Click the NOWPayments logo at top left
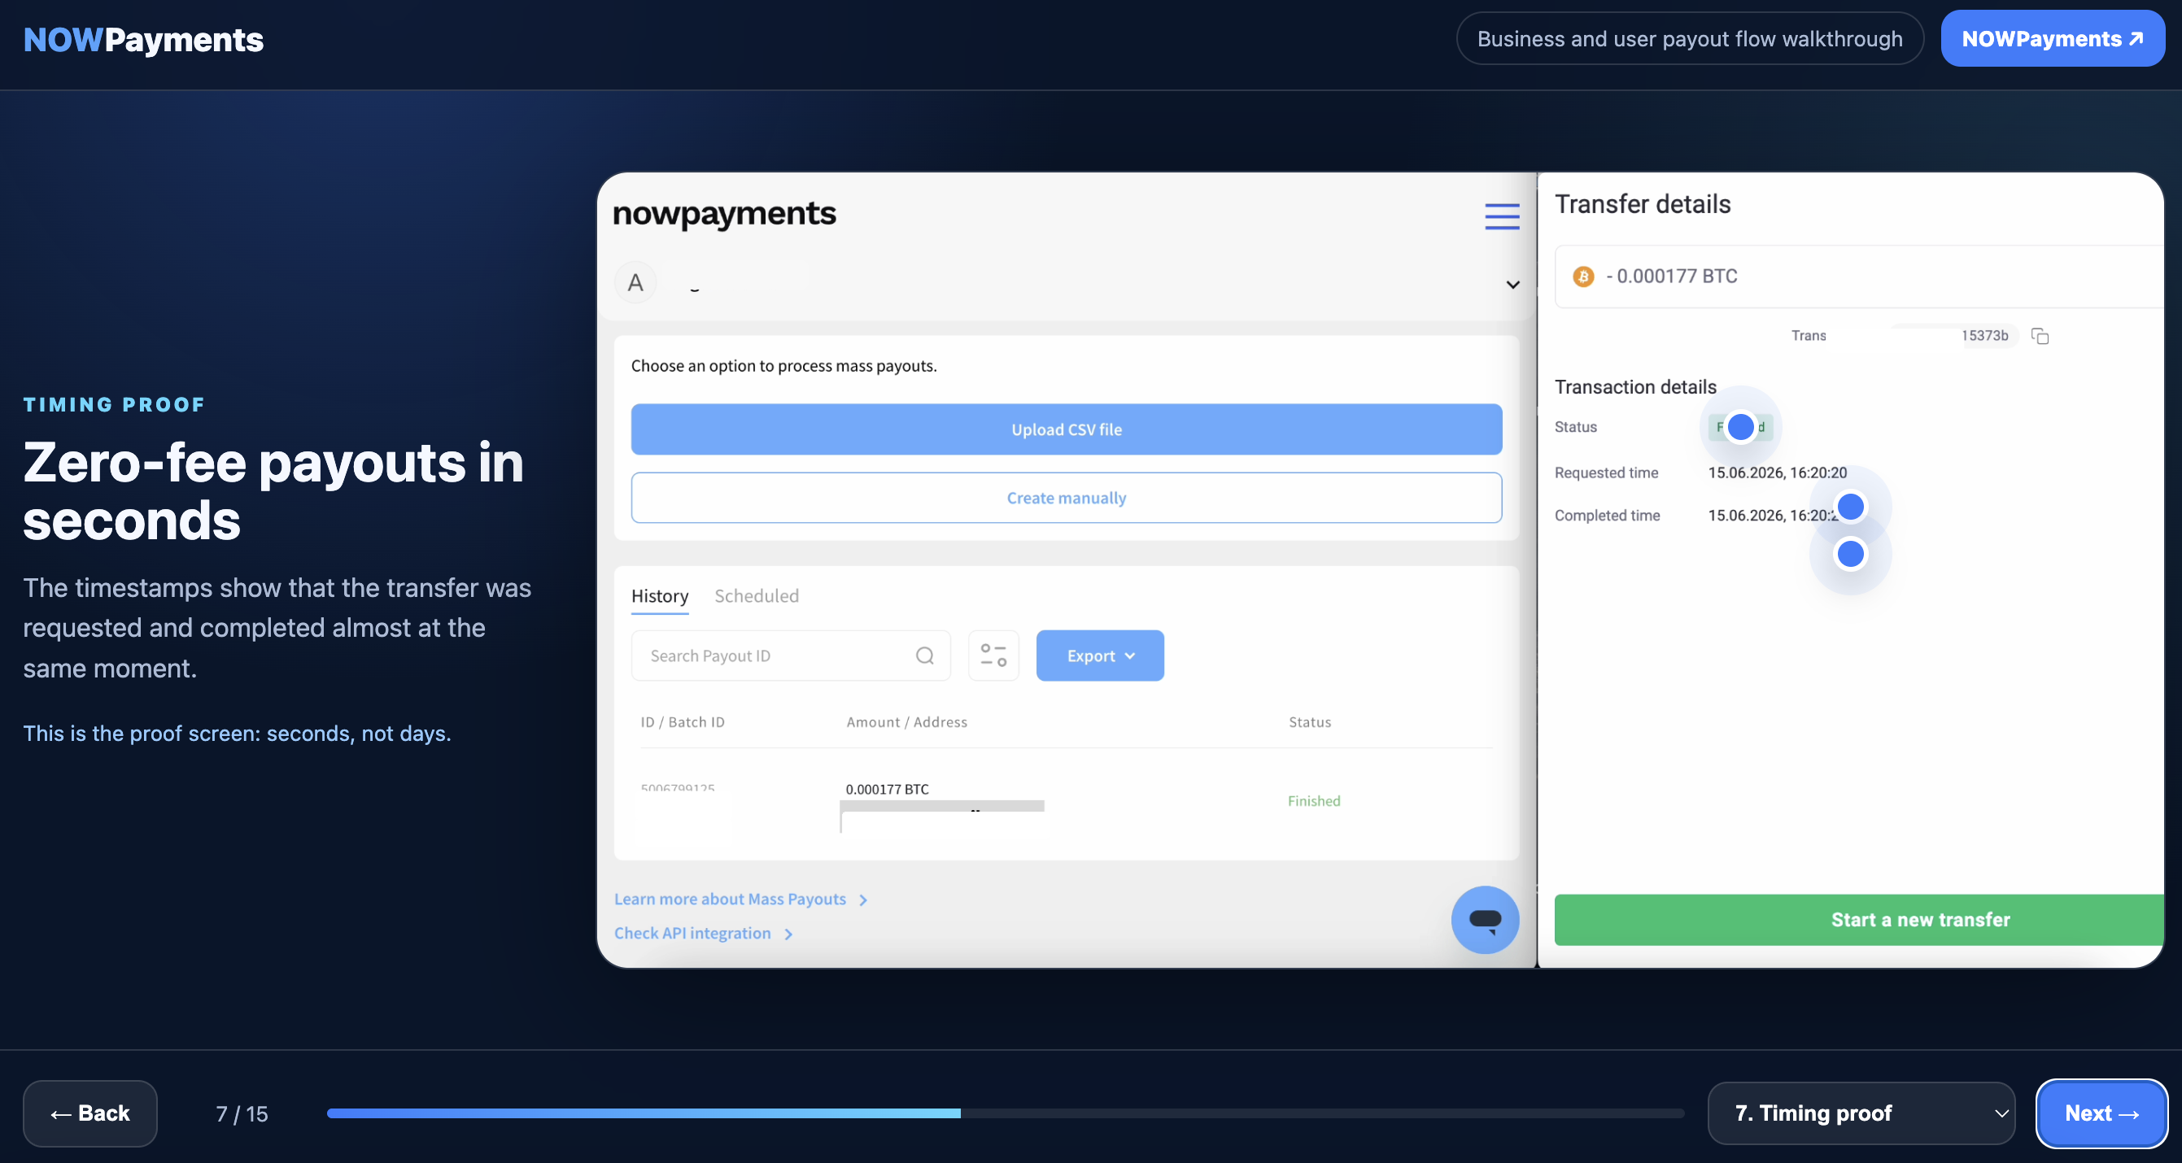2182x1163 pixels. click(x=143, y=40)
